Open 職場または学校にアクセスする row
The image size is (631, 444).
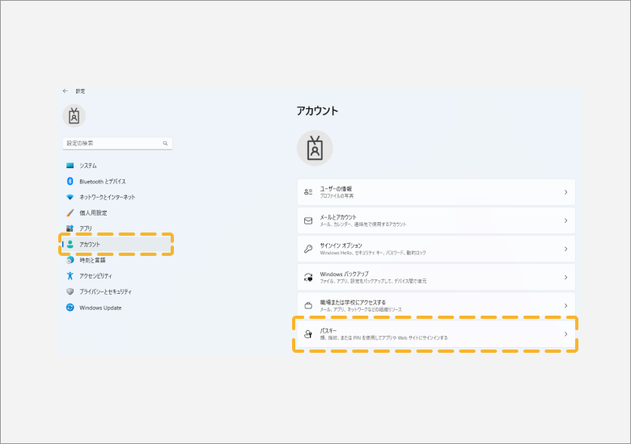click(436, 305)
